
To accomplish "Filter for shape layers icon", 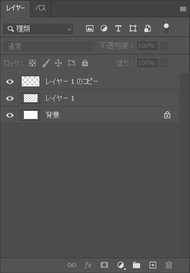I will tap(133, 28).
